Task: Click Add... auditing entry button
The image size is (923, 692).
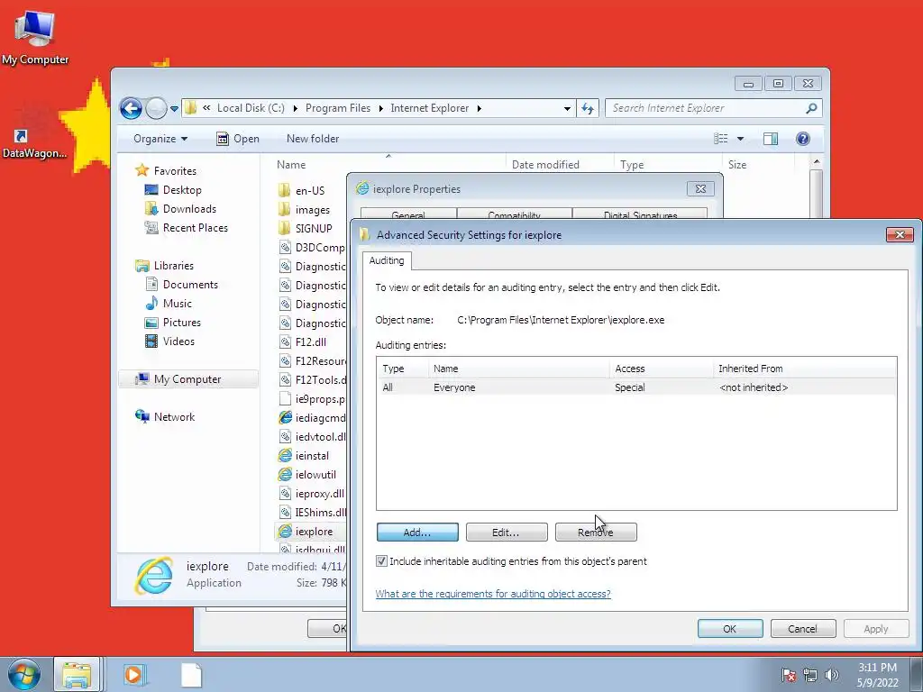Action: click(417, 532)
